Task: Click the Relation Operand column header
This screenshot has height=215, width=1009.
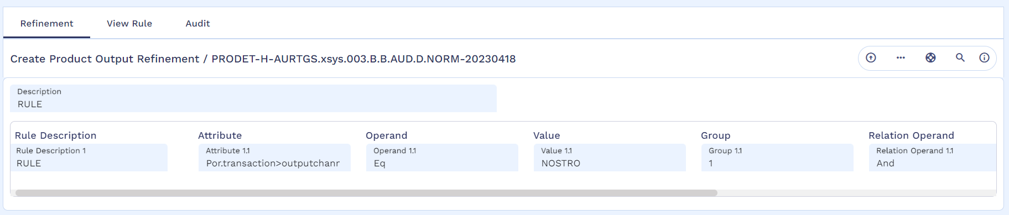Action: [x=911, y=135]
